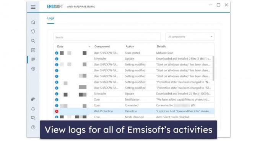
Task: Open the Settings gear icon
Action: (x=33, y=69)
